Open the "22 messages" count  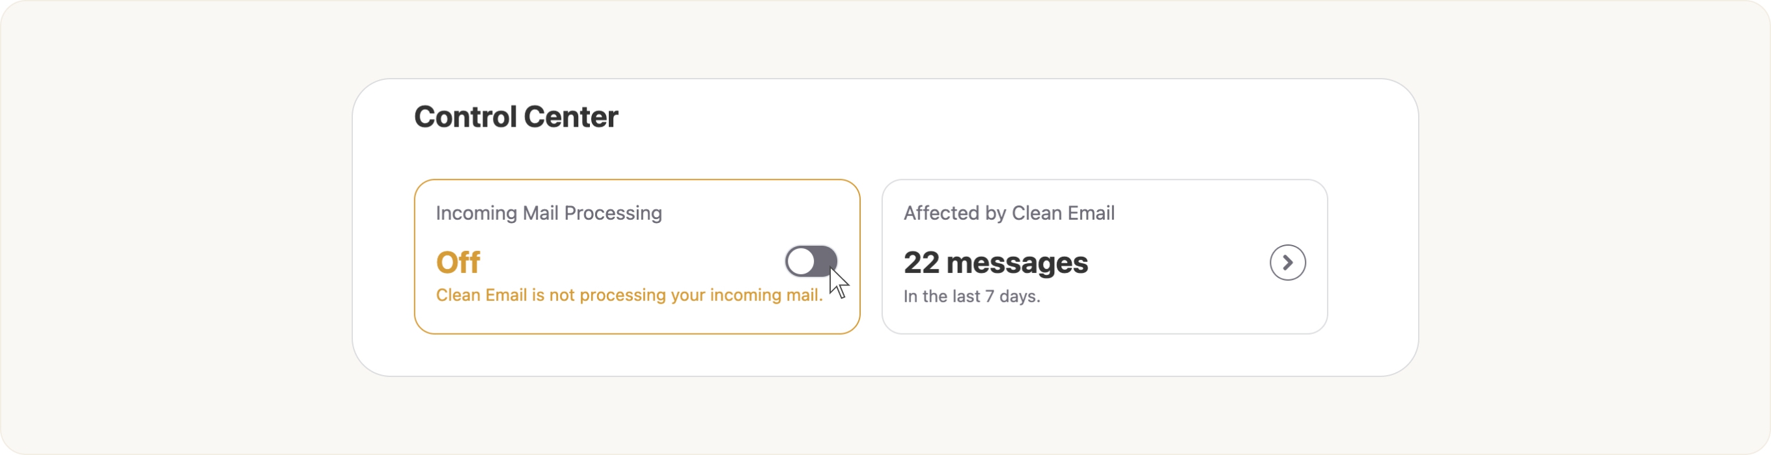point(995,263)
